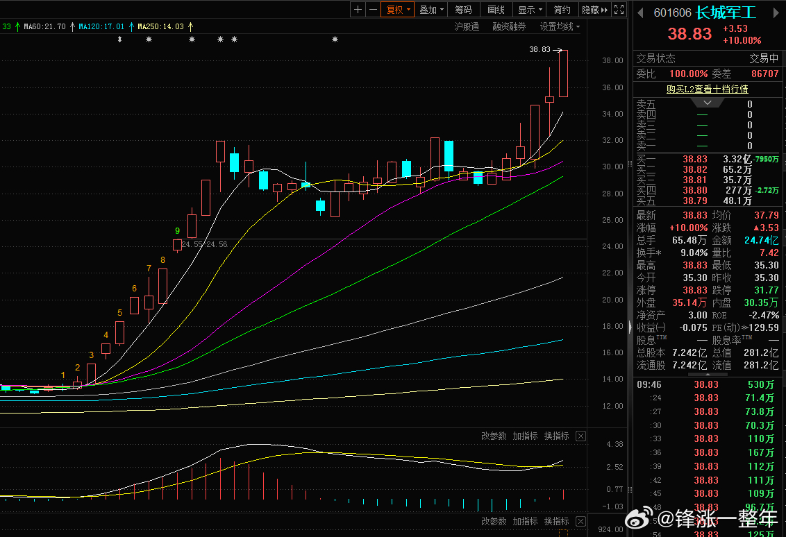
Task: Switch to 简约 simple mode
Action: click(x=562, y=10)
